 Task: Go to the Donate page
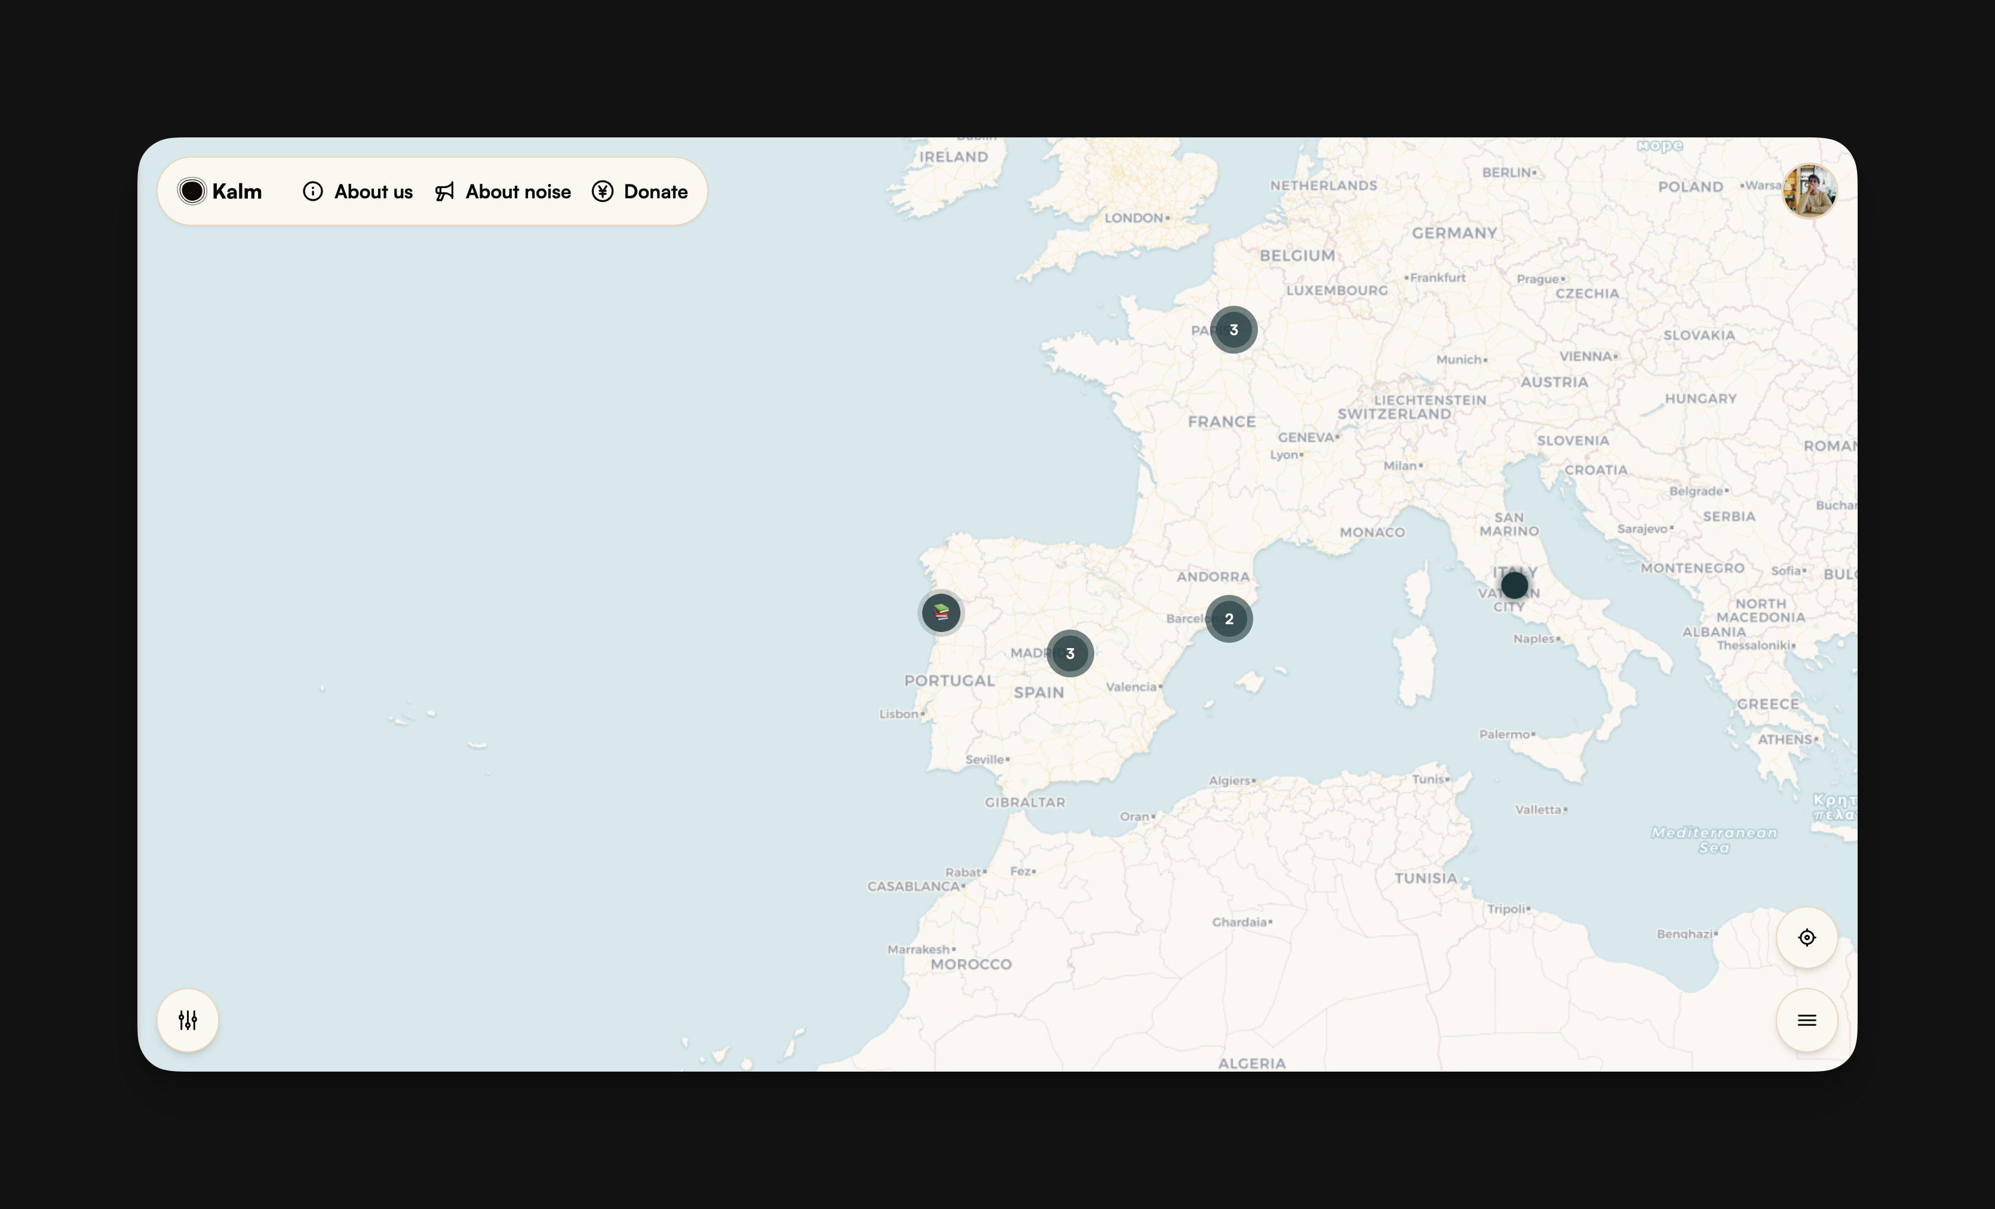(655, 192)
